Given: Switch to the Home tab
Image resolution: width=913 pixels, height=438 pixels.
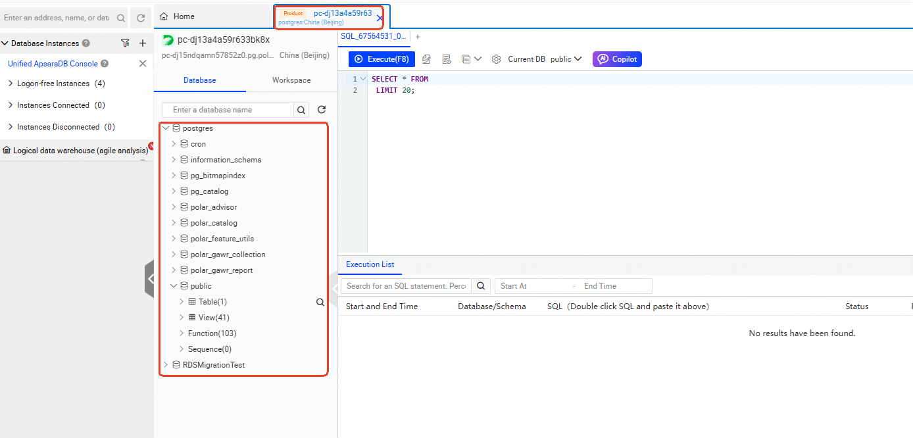Looking at the screenshot, I should click(x=184, y=16).
